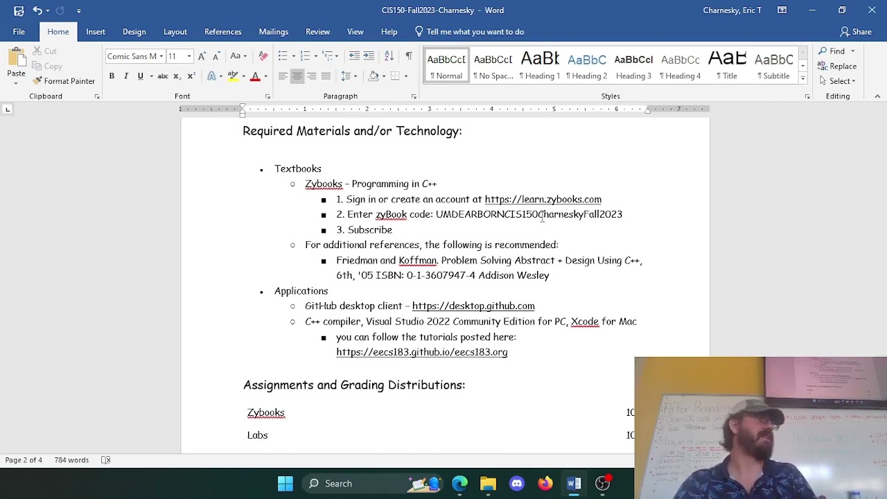Clear all formatting eraser icon

[x=263, y=56]
